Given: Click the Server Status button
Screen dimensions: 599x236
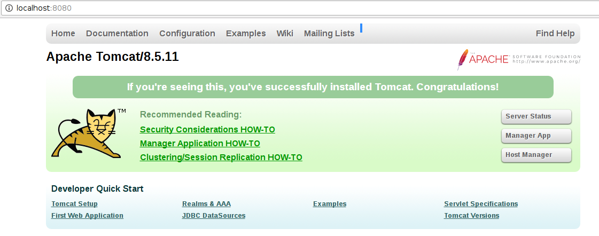Looking at the screenshot, I should 536,116.
